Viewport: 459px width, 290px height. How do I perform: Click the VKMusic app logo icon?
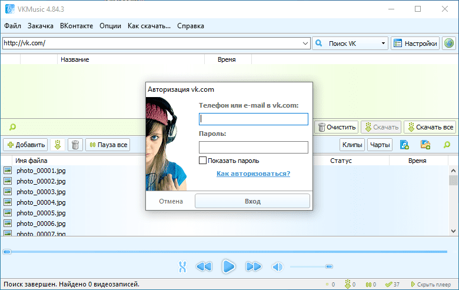pos(9,9)
